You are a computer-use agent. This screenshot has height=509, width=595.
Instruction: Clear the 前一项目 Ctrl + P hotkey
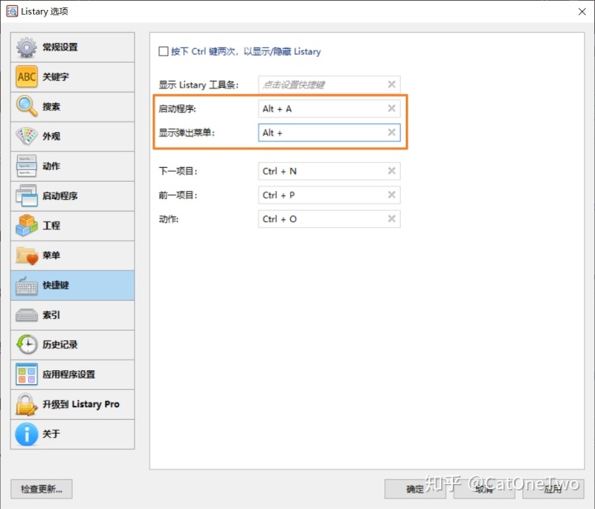click(x=392, y=194)
